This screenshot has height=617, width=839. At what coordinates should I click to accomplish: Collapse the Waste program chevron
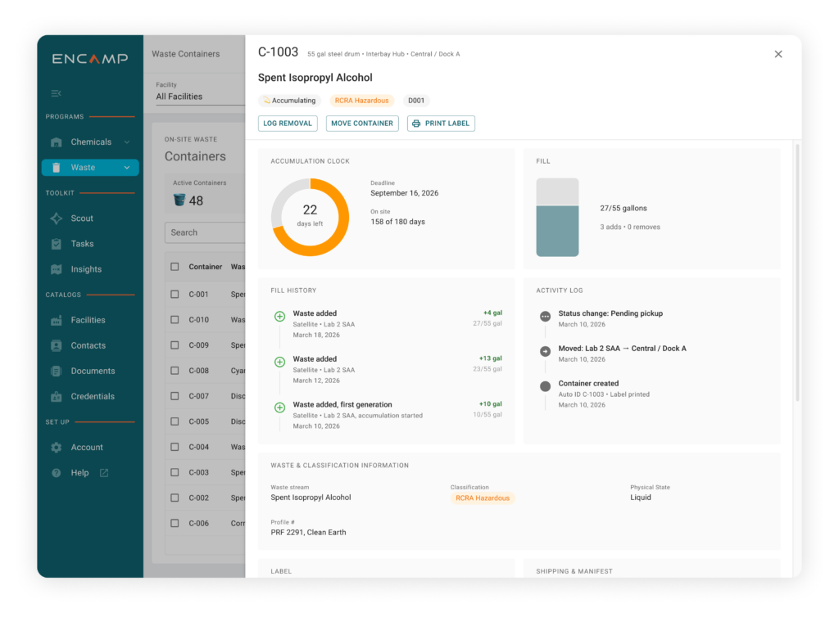127,168
